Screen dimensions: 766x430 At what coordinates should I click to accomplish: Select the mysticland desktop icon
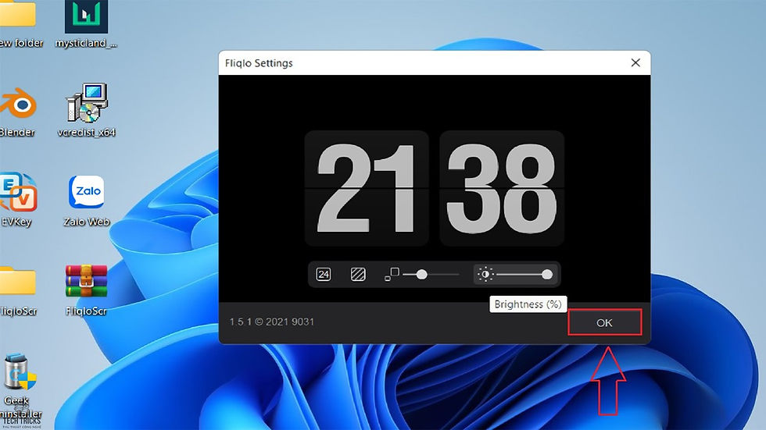[86, 24]
